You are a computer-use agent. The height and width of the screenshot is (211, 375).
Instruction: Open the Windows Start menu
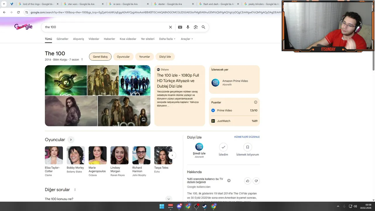(162, 206)
